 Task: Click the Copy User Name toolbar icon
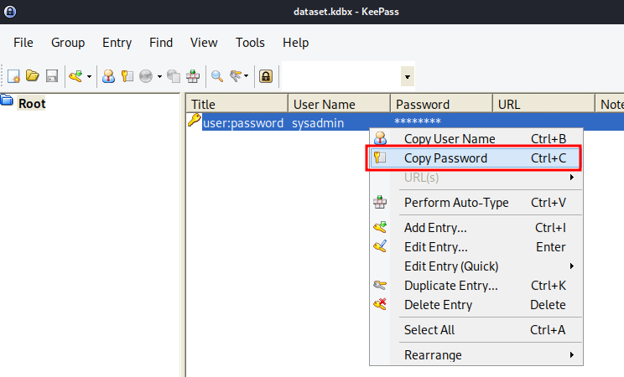point(108,75)
